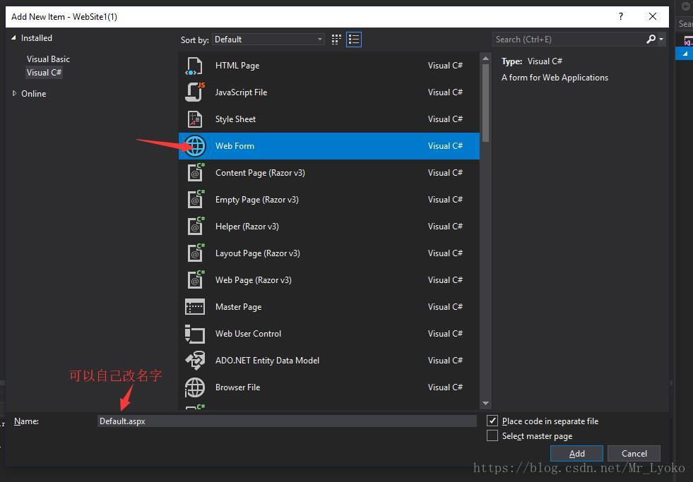
Task: Select the Empty Page (Razor v3) icon
Action: (196, 200)
